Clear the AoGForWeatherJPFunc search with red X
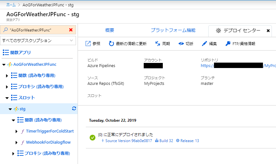 tap(71, 30)
